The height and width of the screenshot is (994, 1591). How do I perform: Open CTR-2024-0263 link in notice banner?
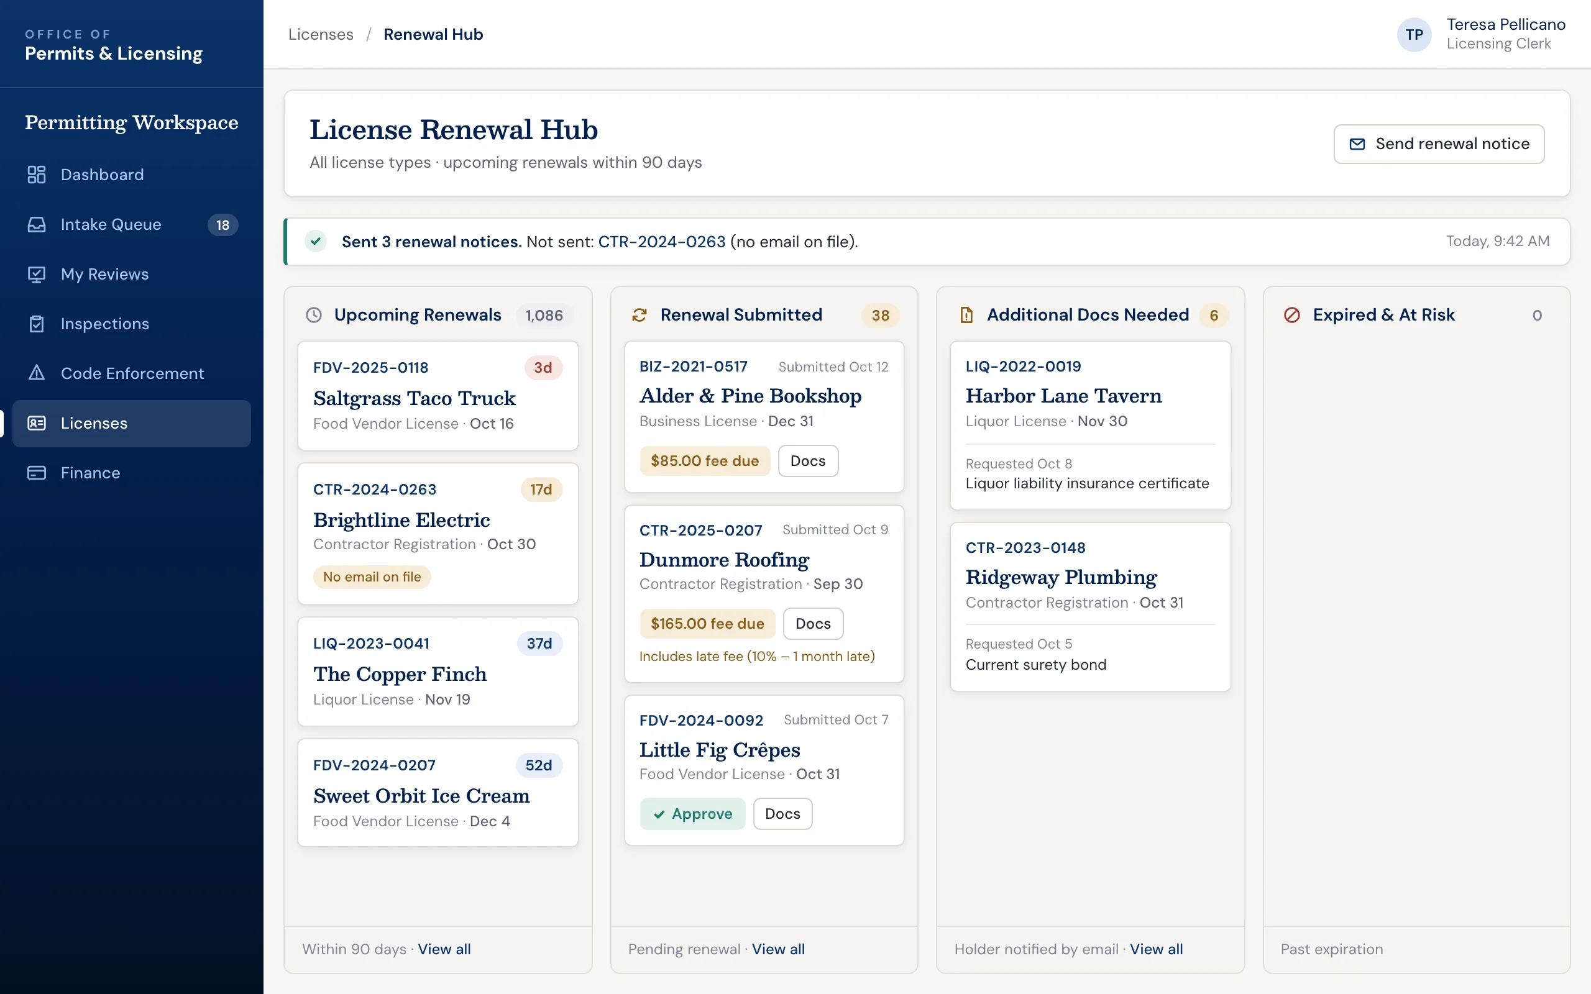click(x=661, y=242)
